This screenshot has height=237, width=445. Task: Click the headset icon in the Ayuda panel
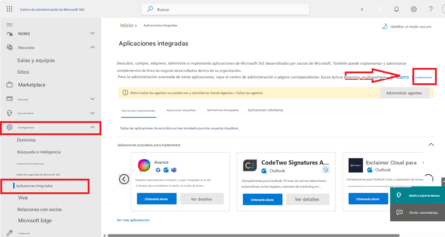tap(399, 195)
